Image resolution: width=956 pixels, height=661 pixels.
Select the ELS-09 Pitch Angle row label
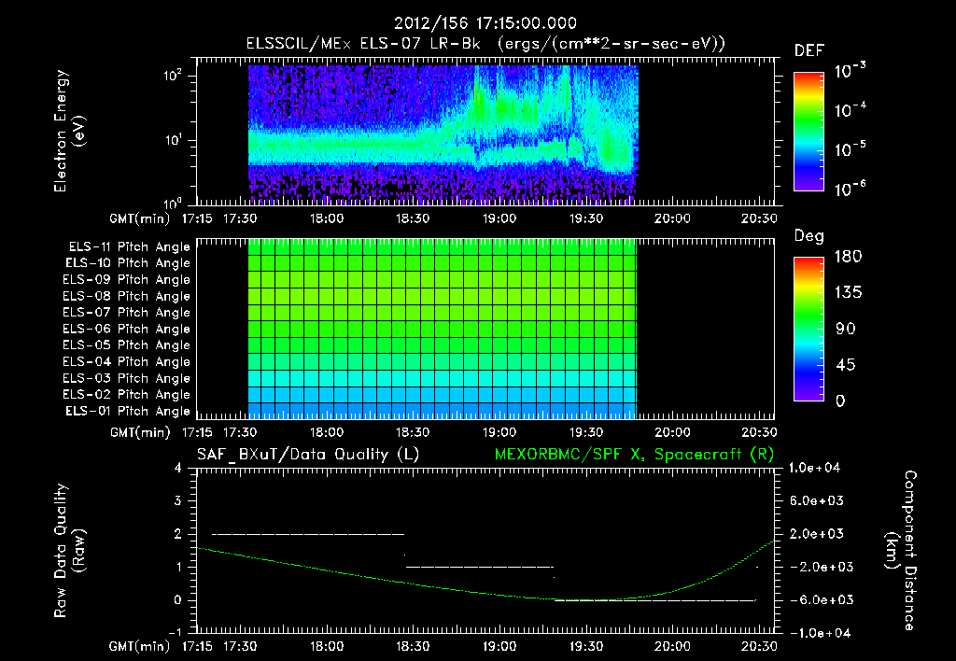coord(126,280)
